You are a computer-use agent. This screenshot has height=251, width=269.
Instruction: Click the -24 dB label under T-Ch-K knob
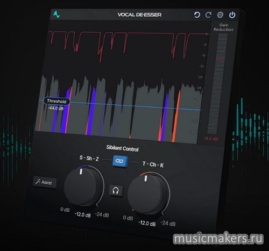coord(168,224)
